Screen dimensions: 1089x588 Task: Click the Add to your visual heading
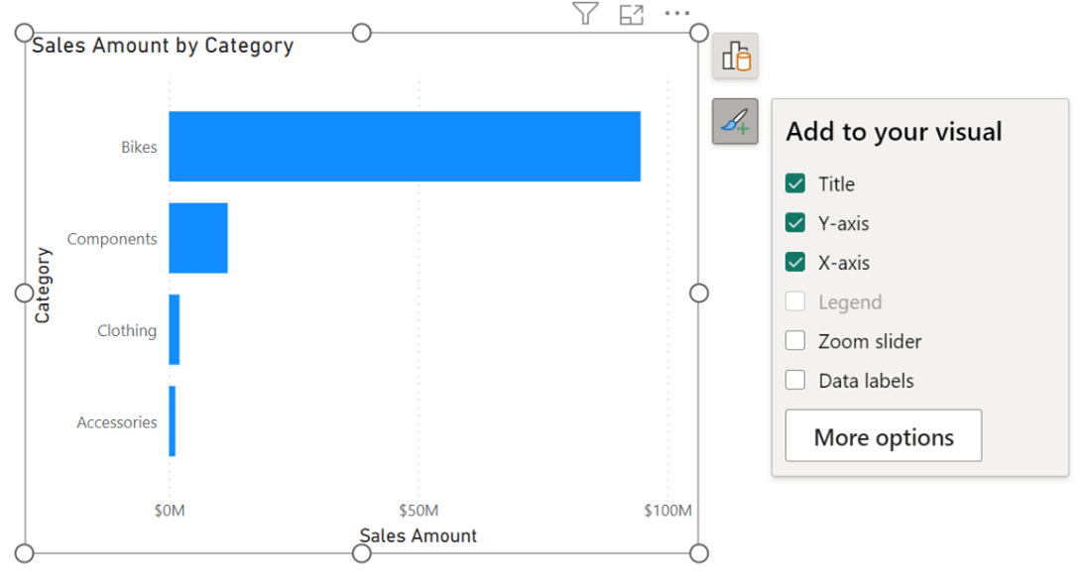tap(894, 132)
